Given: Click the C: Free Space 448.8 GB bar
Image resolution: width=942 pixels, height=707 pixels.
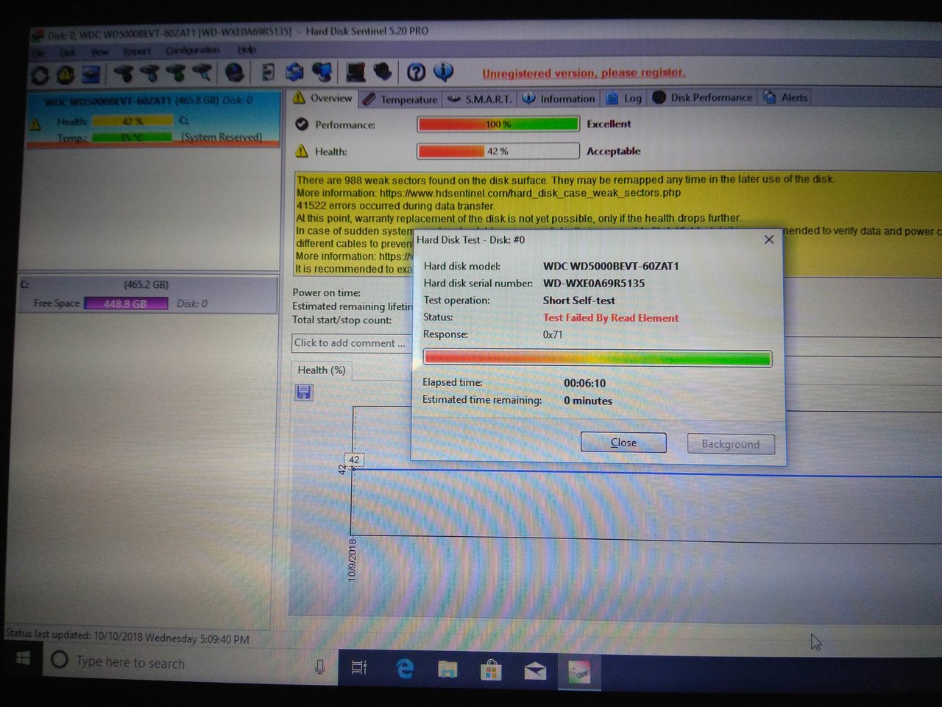Looking at the screenshot, I should coord(126,303).
